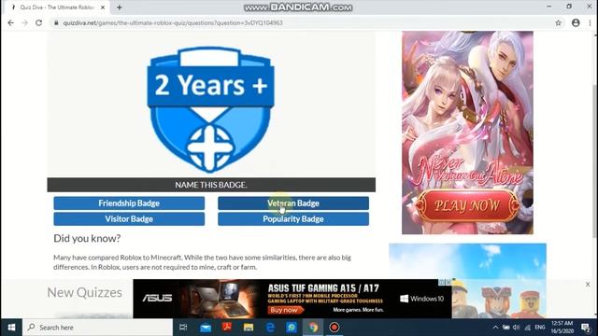Open Bandicam recorder on the taskbar
This screenshot has height=336, width=598.
click(x=335, y=328)
